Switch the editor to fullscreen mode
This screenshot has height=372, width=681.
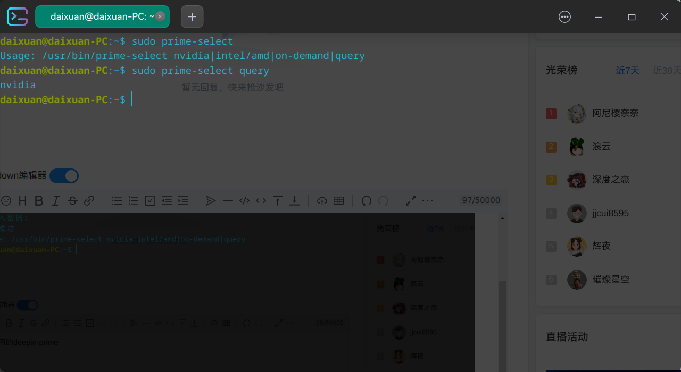pyautogui.click(x=411, y=200)
